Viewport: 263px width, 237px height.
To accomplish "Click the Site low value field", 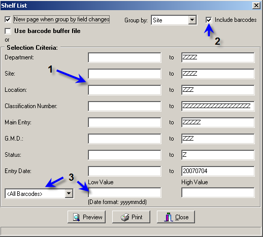I will coord(124,74).
